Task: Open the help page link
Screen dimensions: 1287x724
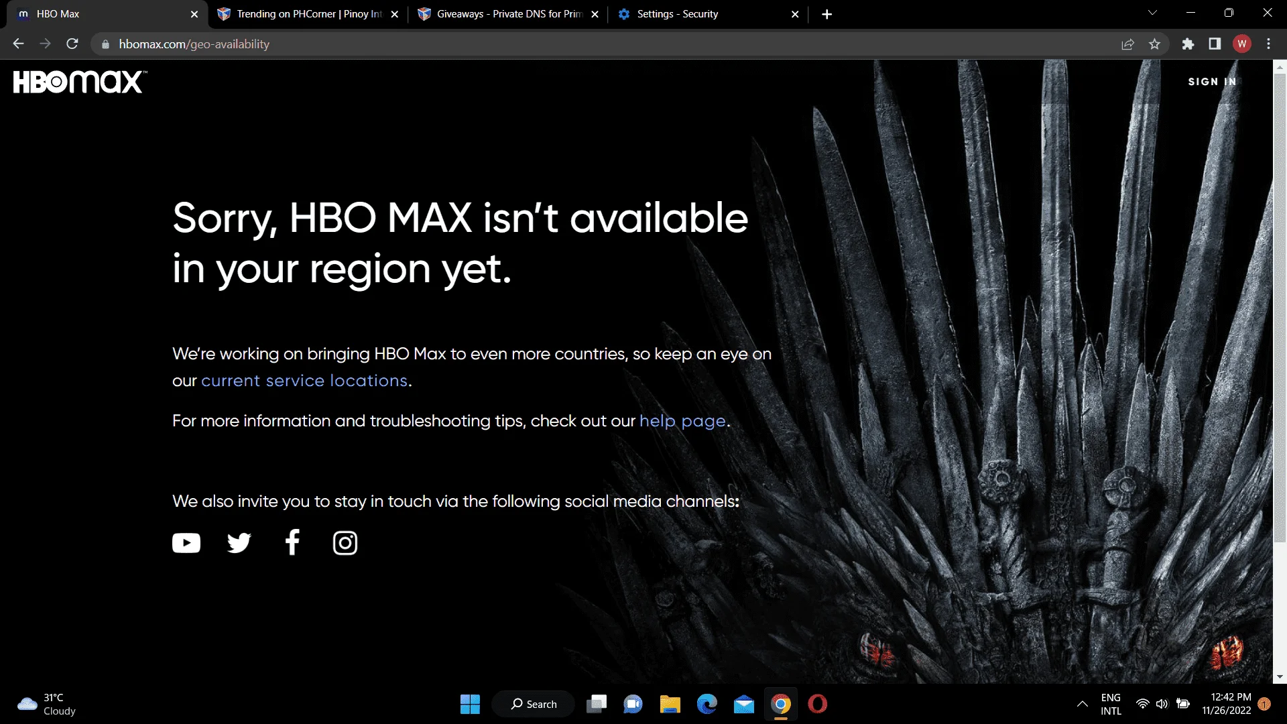Action: tap(682, 421)
